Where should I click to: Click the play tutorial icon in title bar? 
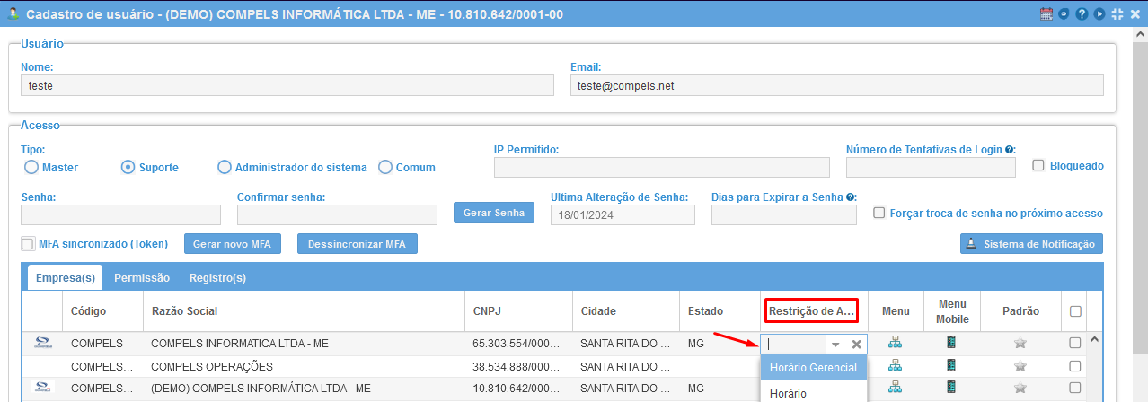click(1099, 13)
